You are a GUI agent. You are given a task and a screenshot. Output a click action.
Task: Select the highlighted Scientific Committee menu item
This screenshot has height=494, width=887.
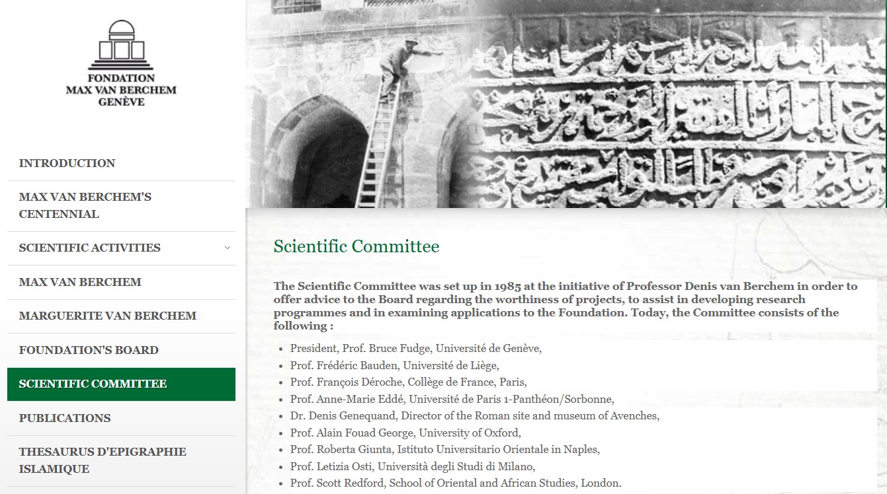[93, 384]
